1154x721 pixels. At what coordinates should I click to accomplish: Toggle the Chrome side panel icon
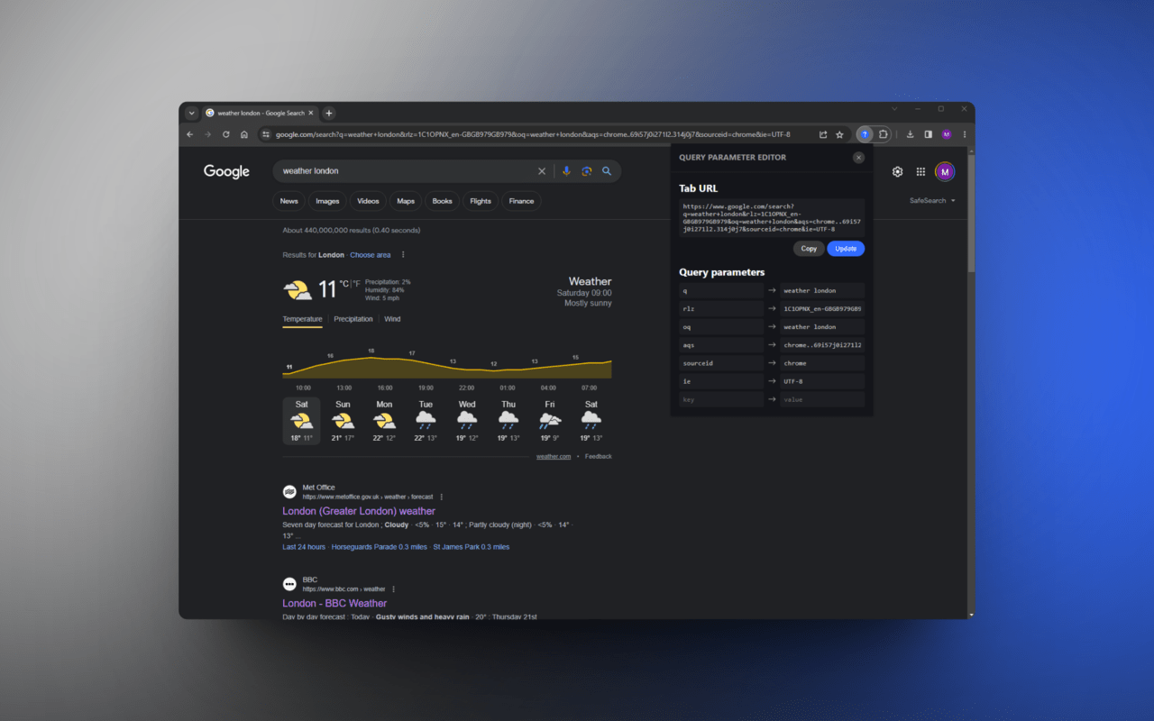click(x=928, y=134)
